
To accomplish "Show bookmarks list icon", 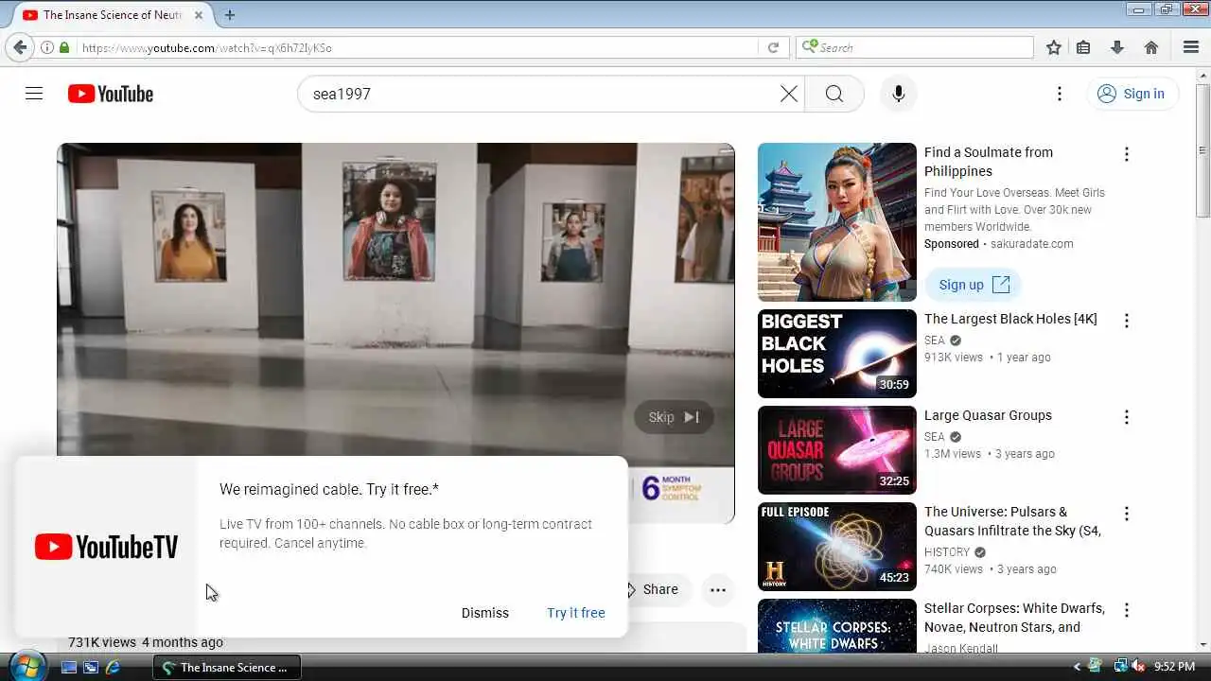I will coord(1084,47).
